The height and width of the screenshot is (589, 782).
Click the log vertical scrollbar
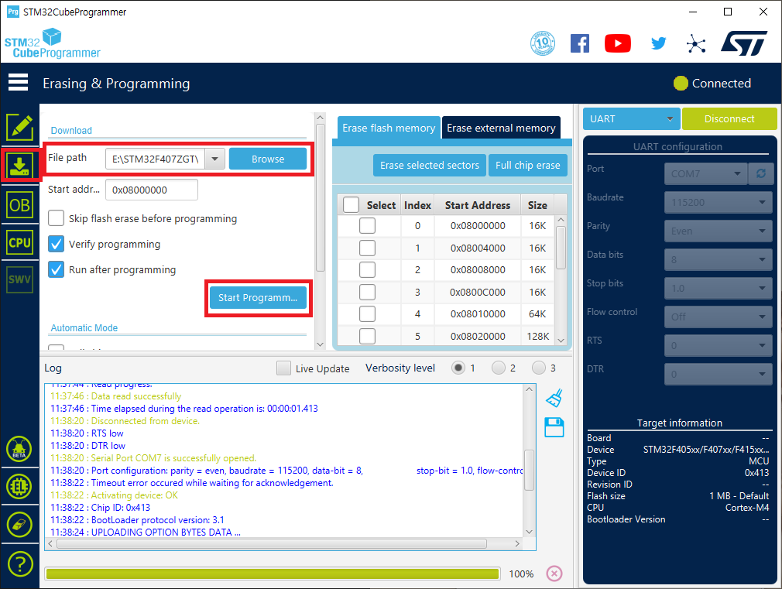point(529,471)
